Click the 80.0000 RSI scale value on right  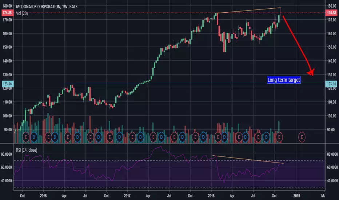pyautogui.click(x=332, y=154)
